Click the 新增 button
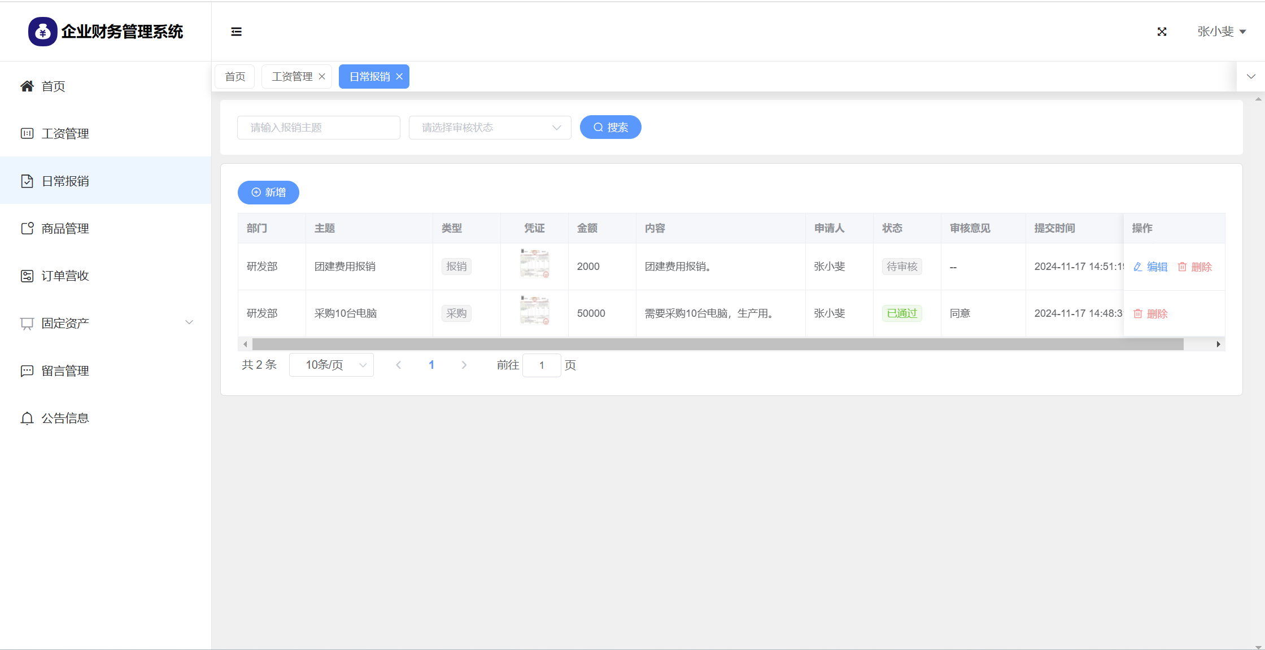 pos(268,192)
